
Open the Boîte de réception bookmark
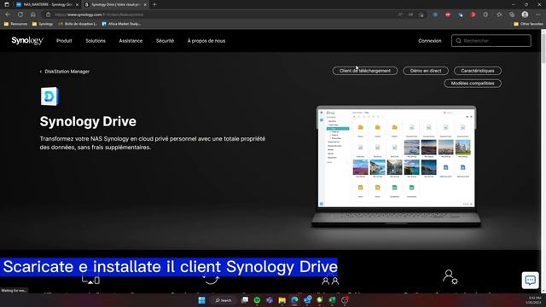point(78,24)
